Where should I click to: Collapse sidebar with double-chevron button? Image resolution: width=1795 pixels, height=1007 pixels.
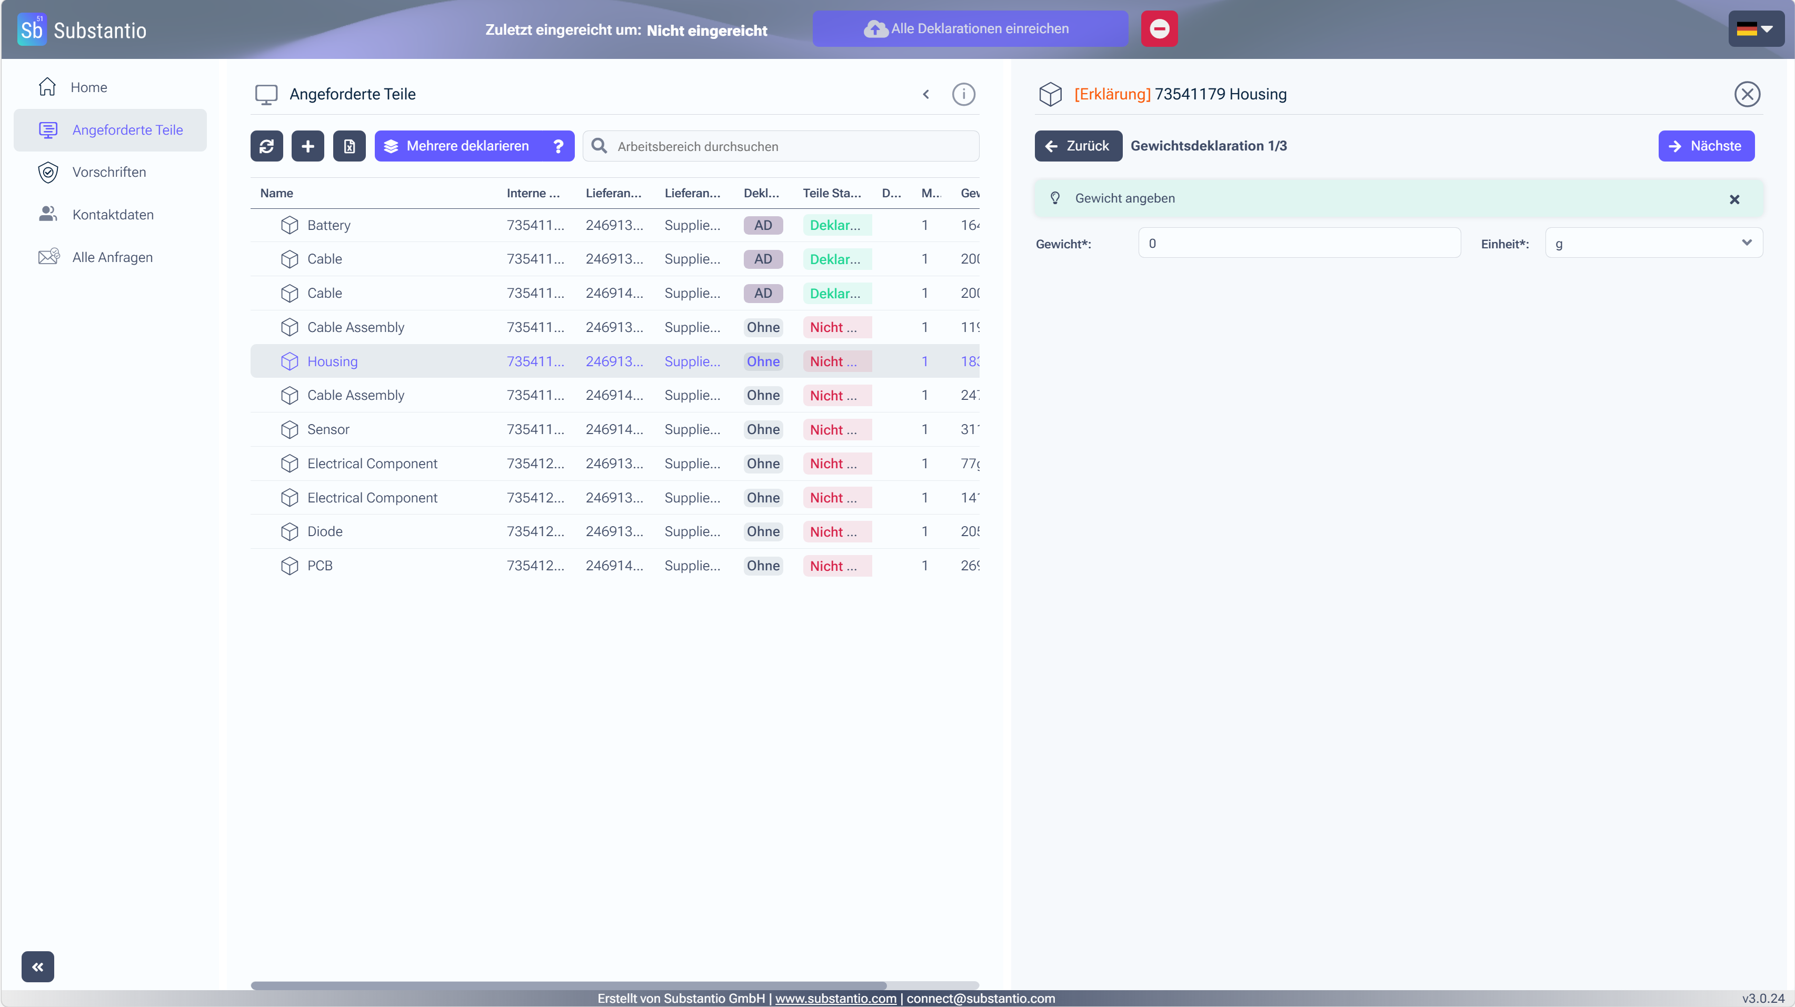click(37, 966)
